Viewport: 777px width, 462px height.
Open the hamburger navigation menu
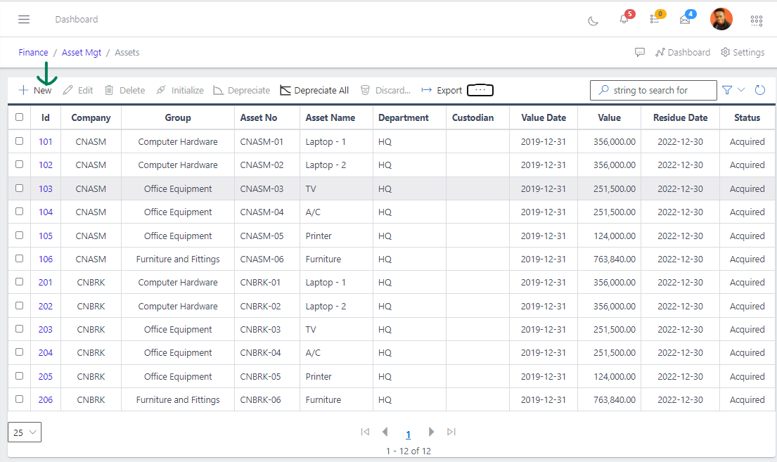point(24,20)
